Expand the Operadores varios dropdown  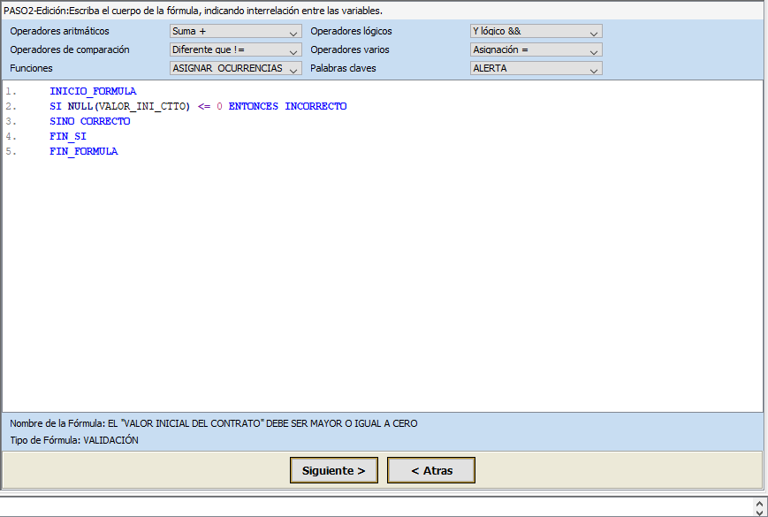click(536, 50)
